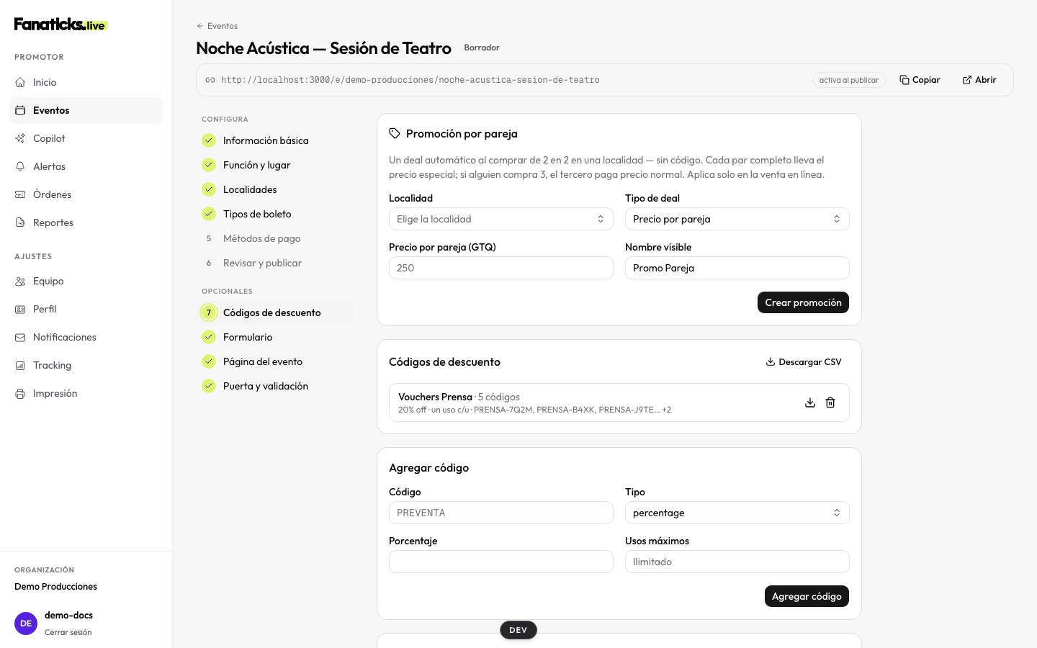This screenshot has width=1037, height=648.
Task: Download the Vouchers Prensa codes icon
Action: pyautogui.click(x=810, y=402)
